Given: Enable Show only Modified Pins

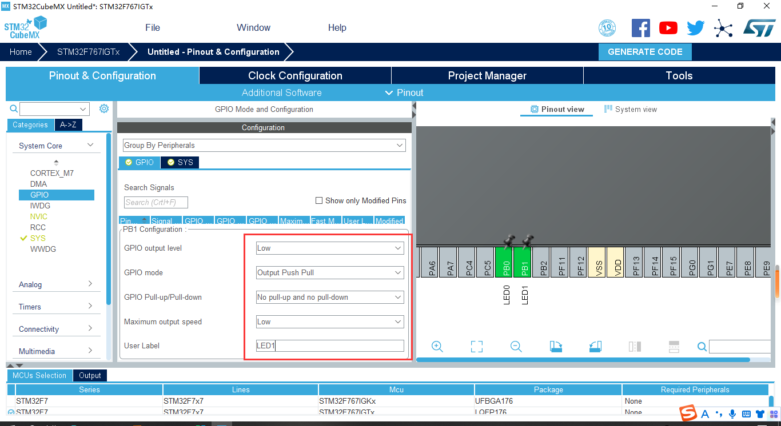Looking at the screenshot, I should pyautogui.click(x=319, y=200).
